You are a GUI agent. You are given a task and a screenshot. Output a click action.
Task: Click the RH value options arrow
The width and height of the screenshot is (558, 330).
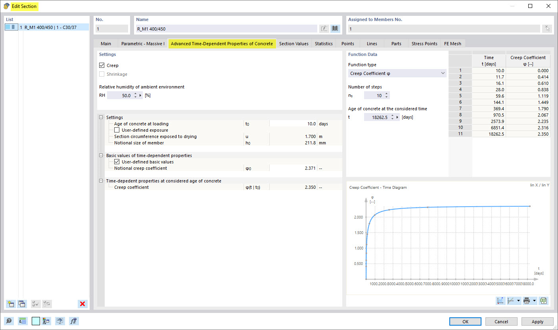140,96
